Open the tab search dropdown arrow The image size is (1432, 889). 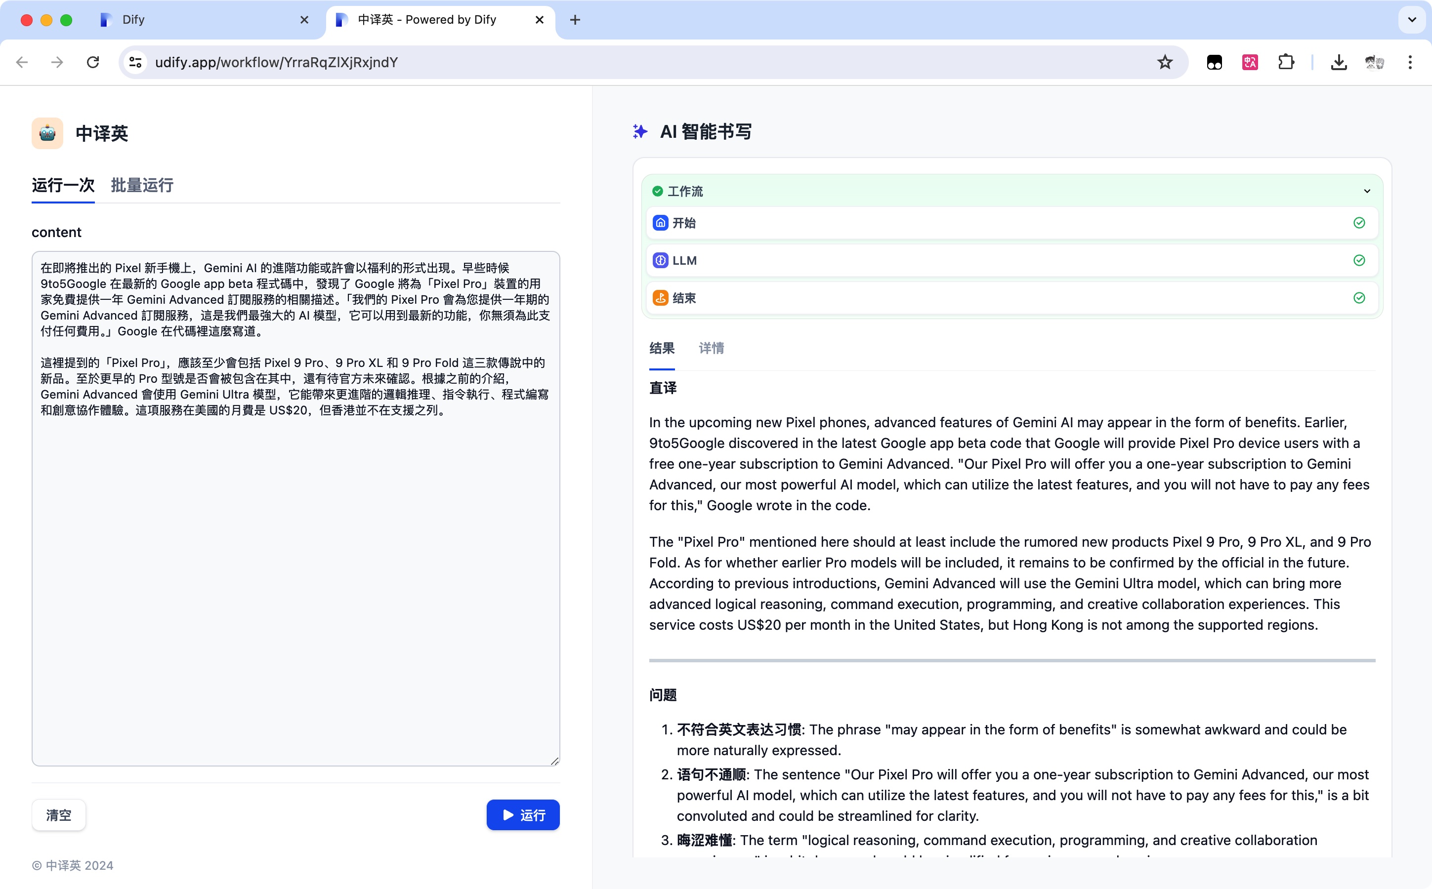(1412, 20)
